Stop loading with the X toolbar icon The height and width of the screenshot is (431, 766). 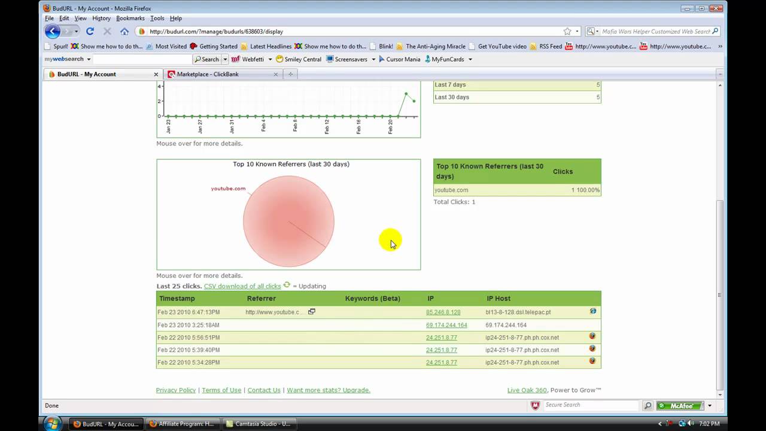point(107,31)
